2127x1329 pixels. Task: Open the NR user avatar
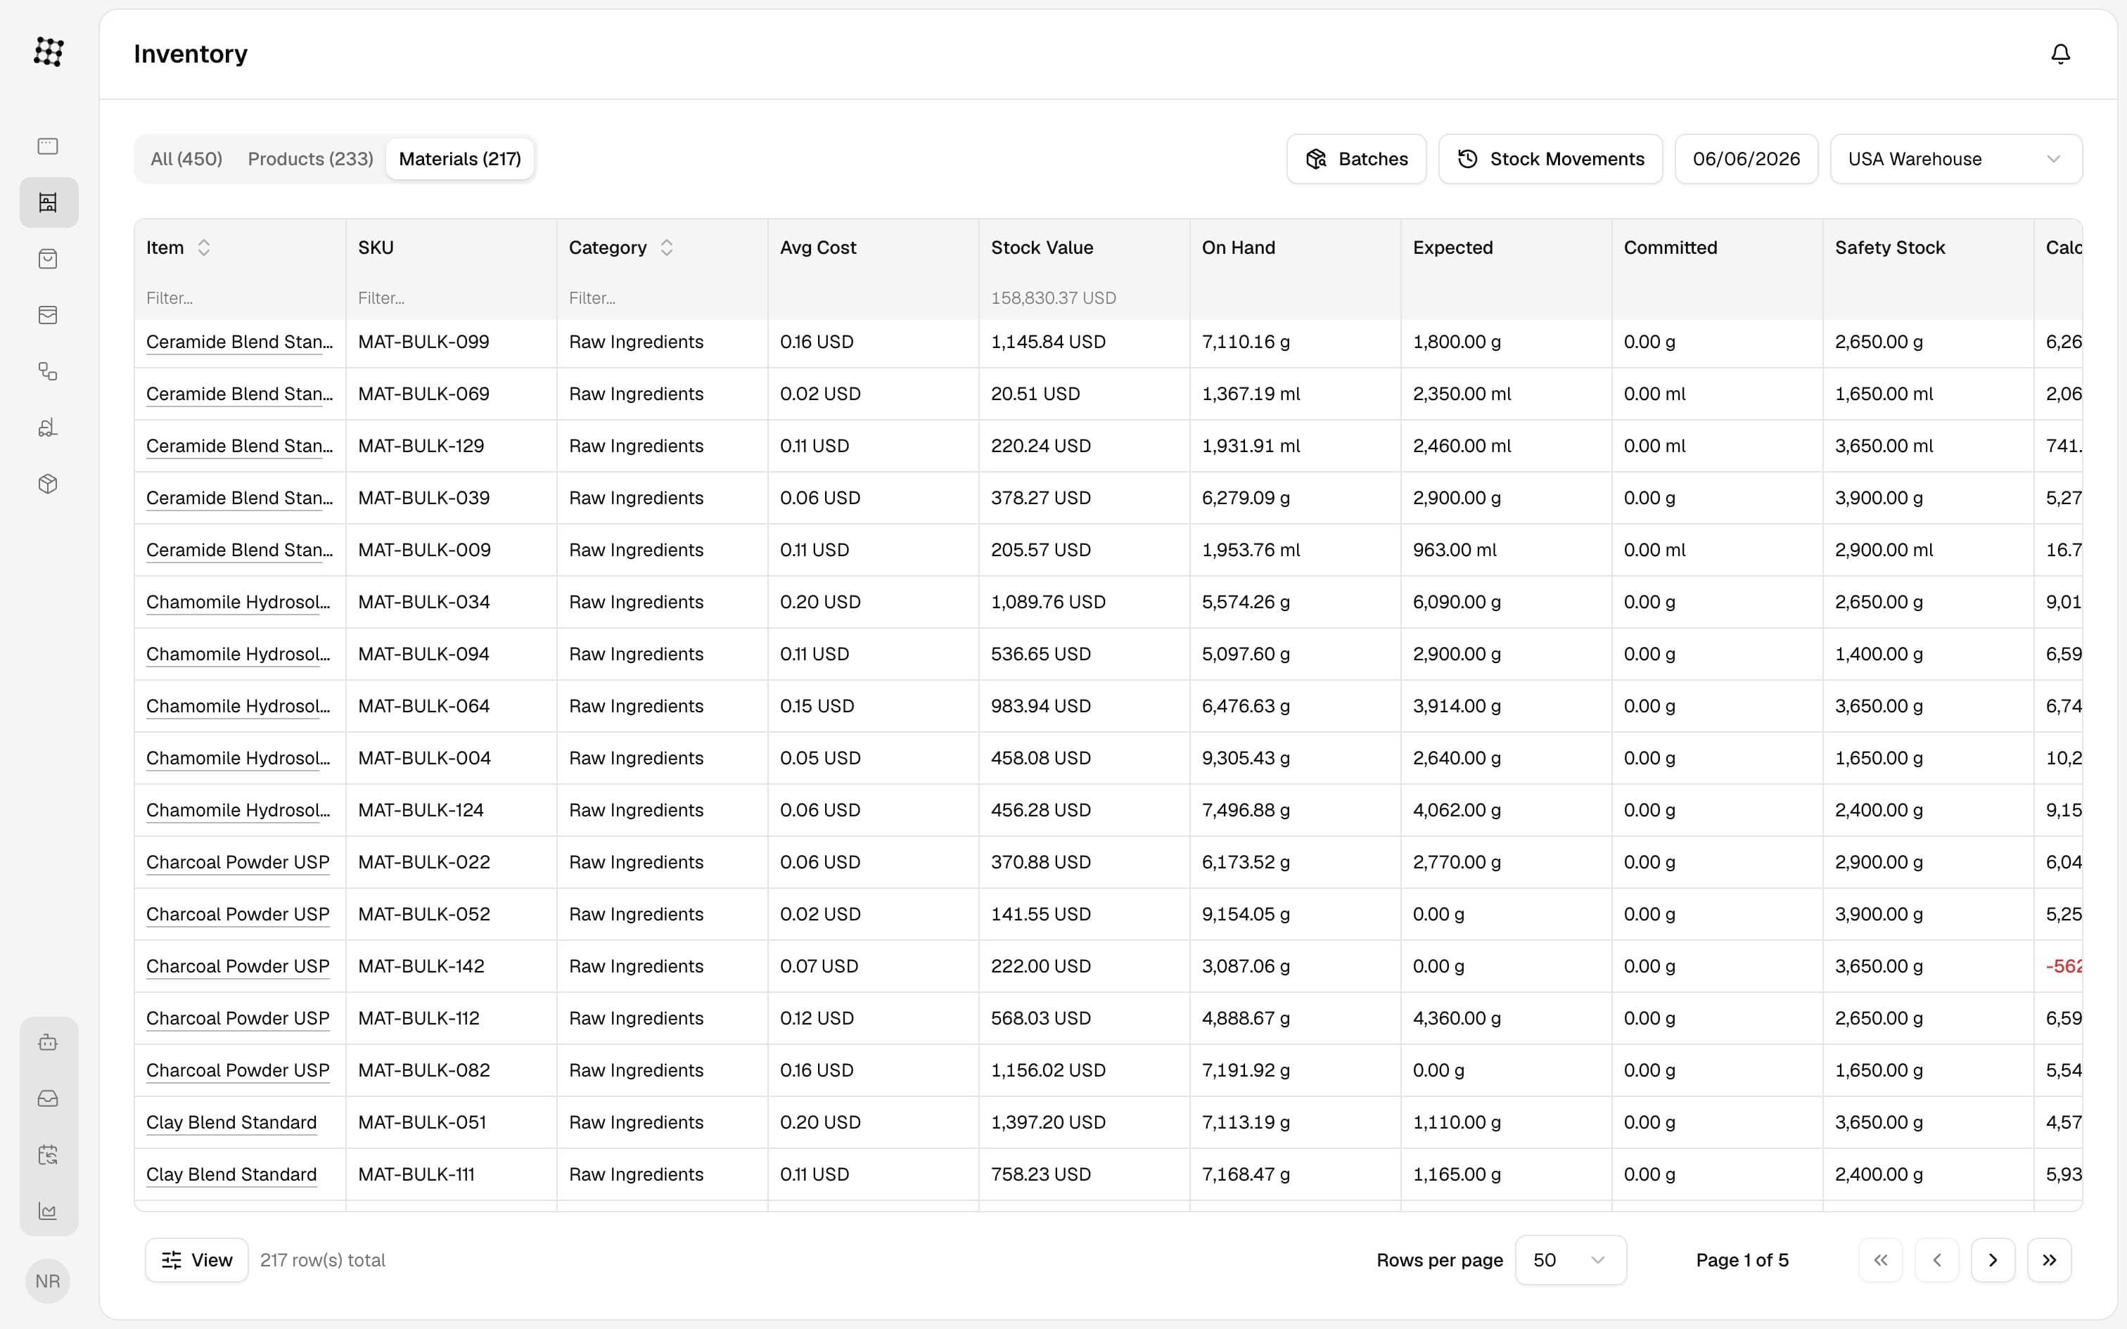pos(49,1280)
